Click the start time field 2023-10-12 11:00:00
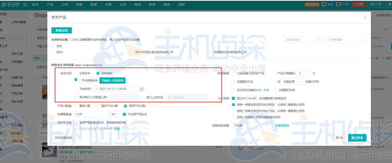The height and width of the screenshot is (163, 392). [116, 89]
